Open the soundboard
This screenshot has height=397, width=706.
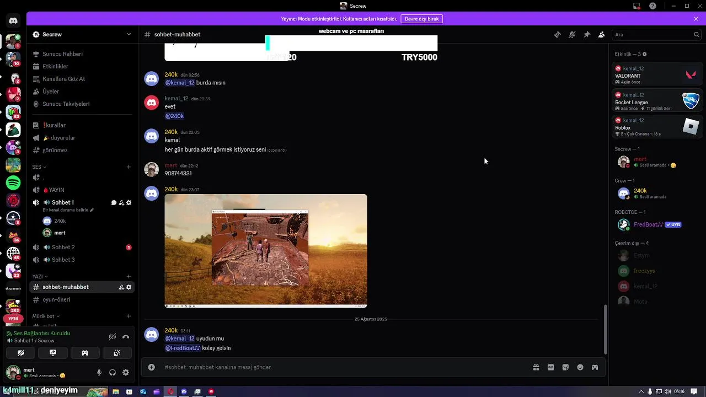[117, 353]
